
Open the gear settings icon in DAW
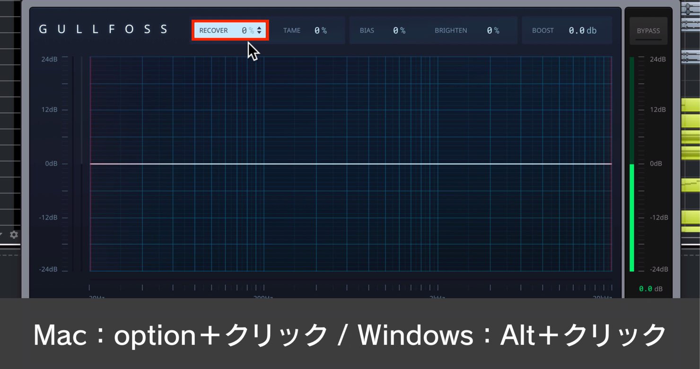[14, 234]
